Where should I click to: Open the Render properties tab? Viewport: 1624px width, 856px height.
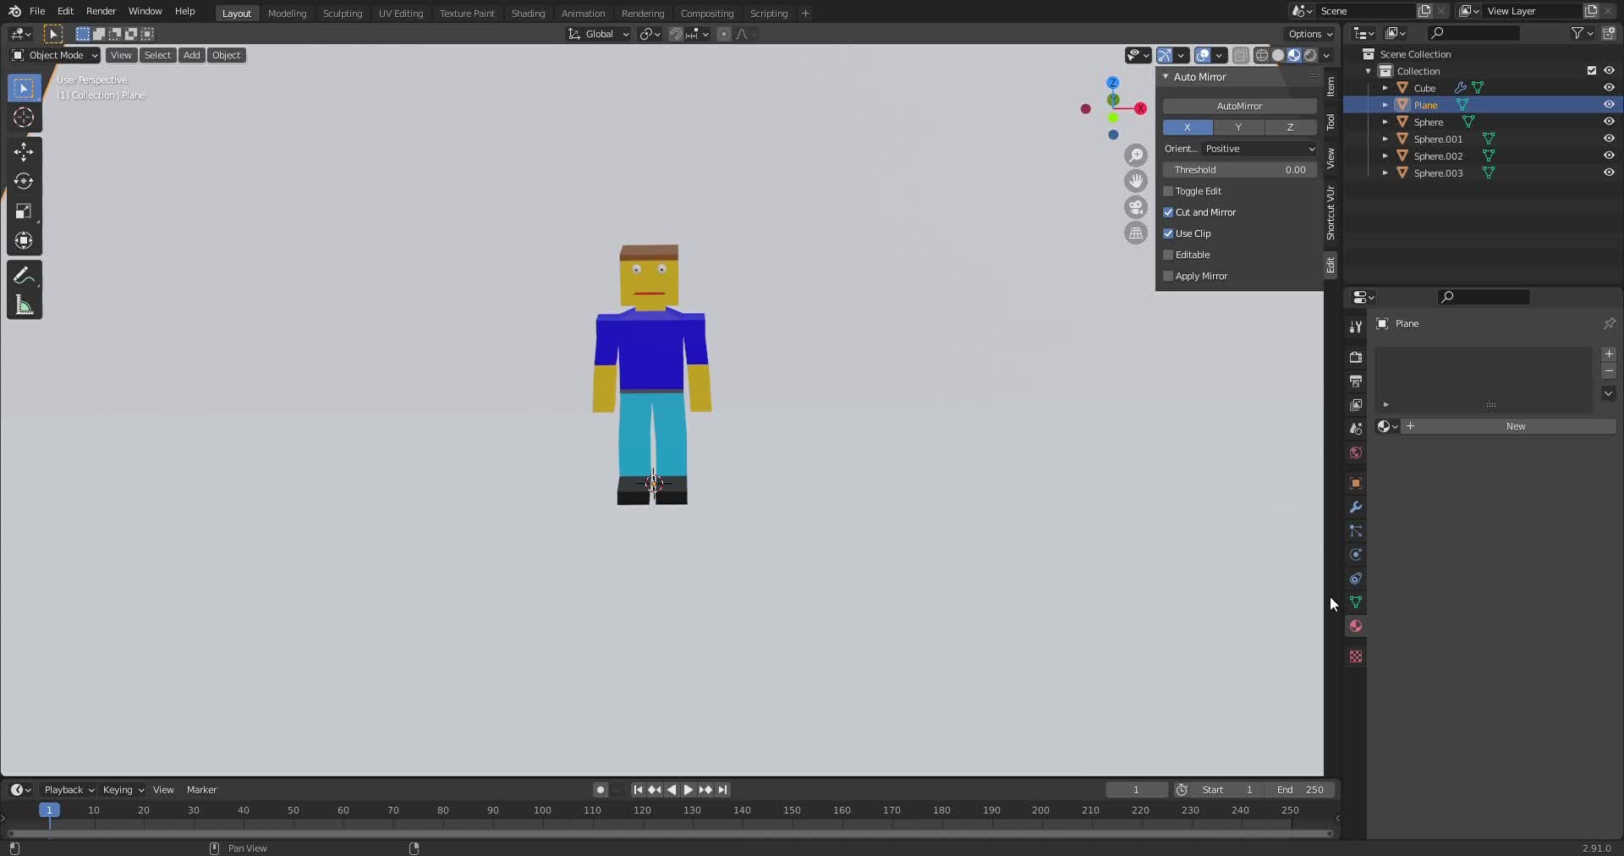click(x=1355, y=357)
